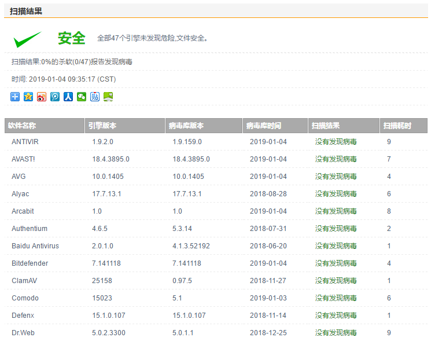
Task: Click Baidu Antivirus engine version 2.0.1.0
Action: click(102, 246)
